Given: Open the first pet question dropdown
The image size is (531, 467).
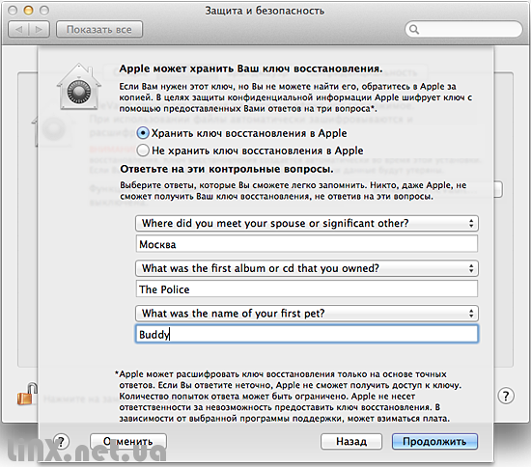Looking at the screenshot, I should (306, 314).
